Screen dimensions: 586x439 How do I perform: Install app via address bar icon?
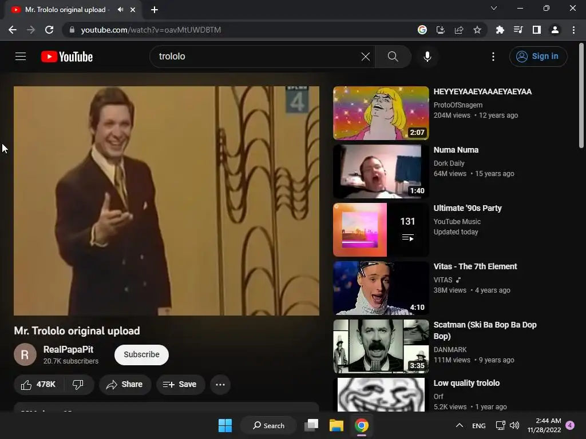[x=441, y=30]
